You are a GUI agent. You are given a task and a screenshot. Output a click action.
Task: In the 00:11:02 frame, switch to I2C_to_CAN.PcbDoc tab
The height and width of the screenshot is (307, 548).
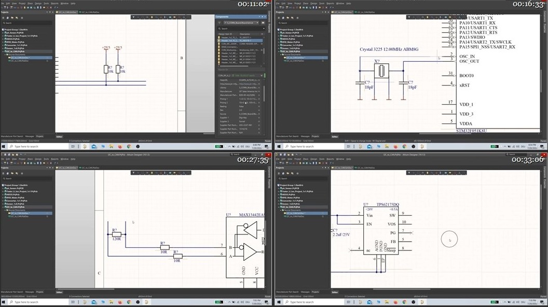(89, 12)
